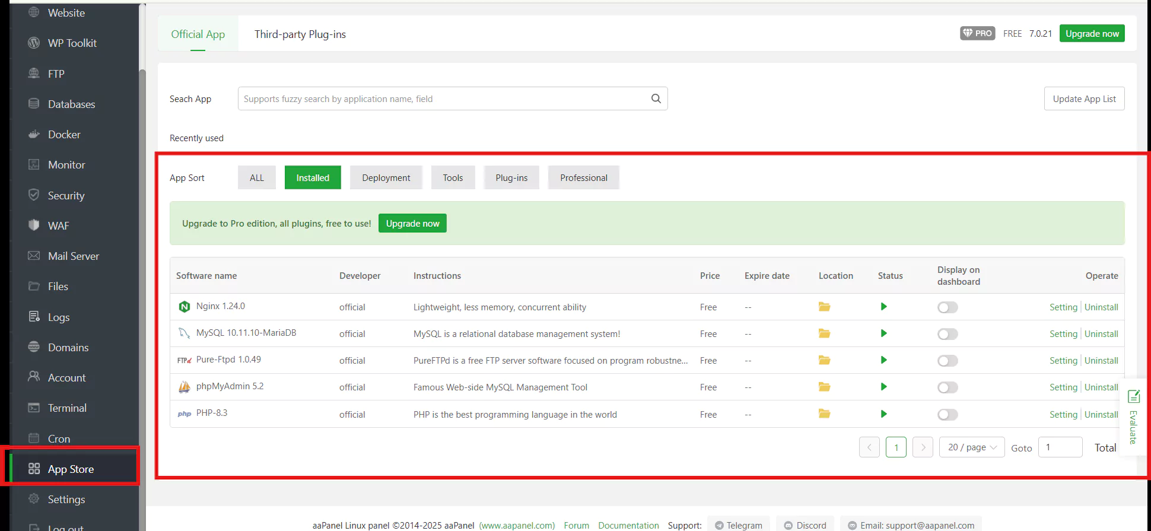Image resolution: width=1151 pixels, height=531 pixels.
Task: Switch to Third-party Plug-ins tab
Action: click(x=300, y=34)
